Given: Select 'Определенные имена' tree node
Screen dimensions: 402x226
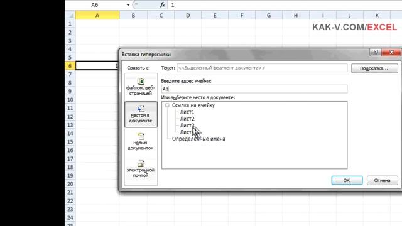Looking at the screenshot, I should click(x=198, y=139).
